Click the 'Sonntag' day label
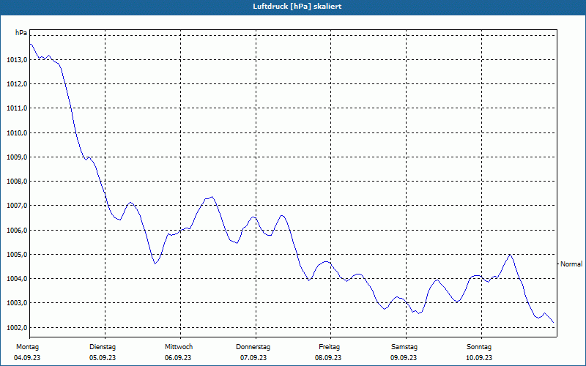The width and height of the screenshot is (586, 366). pyautogui.click(x=479, y=347)
